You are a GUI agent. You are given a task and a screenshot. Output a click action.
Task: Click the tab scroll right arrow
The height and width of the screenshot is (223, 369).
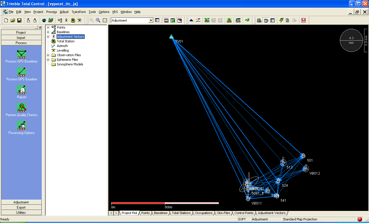(x=116, y=213)
